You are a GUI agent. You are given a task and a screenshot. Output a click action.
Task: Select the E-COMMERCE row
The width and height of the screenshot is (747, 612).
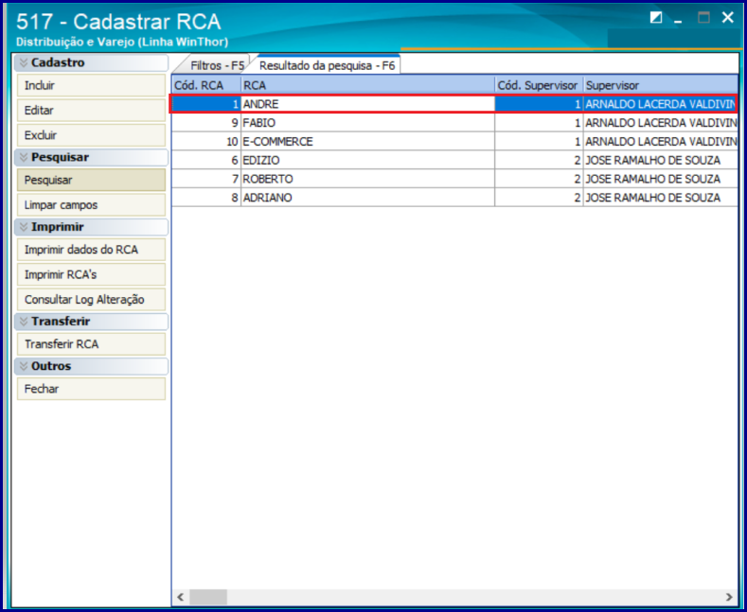[x=454, y=141]
